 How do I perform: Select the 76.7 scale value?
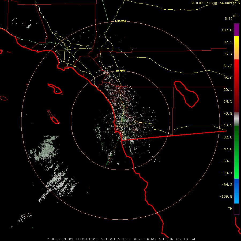(228, 54)
